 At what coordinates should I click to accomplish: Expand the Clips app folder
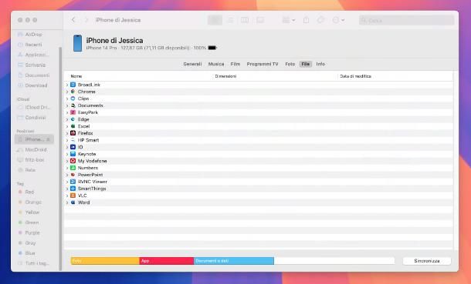67,99
